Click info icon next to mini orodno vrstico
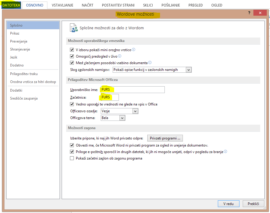This screenshot has width=270, height=213. [x=133, y=50]
